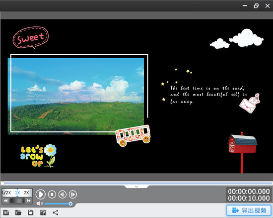Share the video using the share icon
Viewport: 273px width, 218px height.
56,213
